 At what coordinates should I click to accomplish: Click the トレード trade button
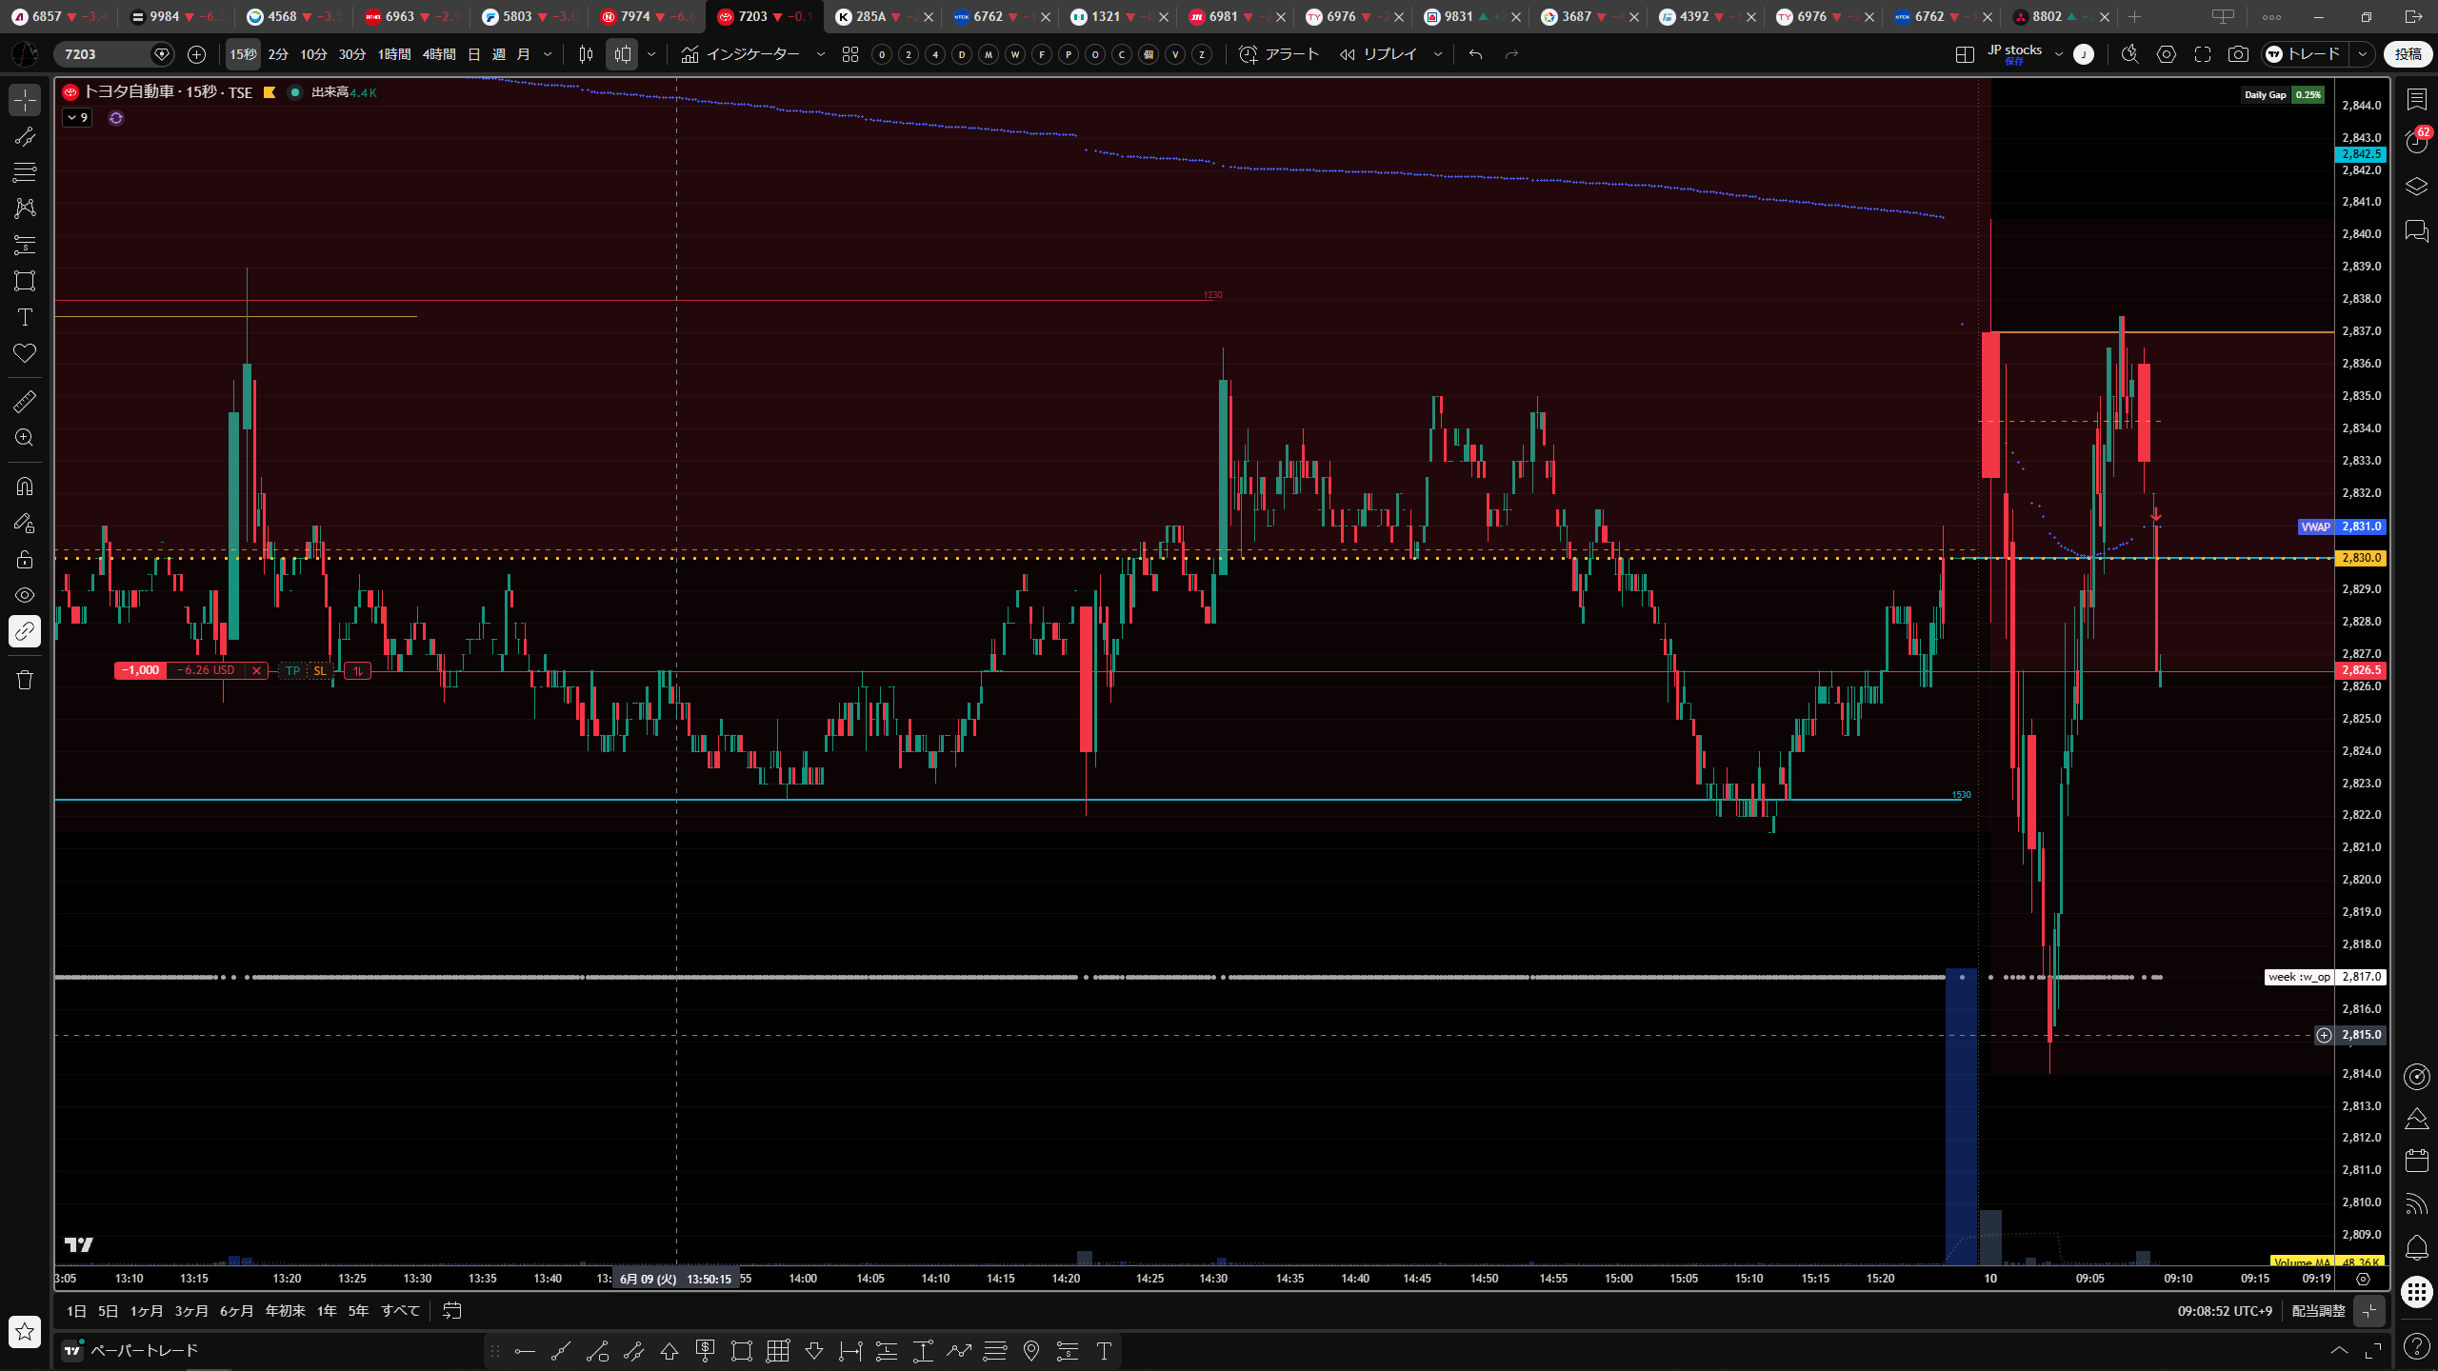point(2305,54)
